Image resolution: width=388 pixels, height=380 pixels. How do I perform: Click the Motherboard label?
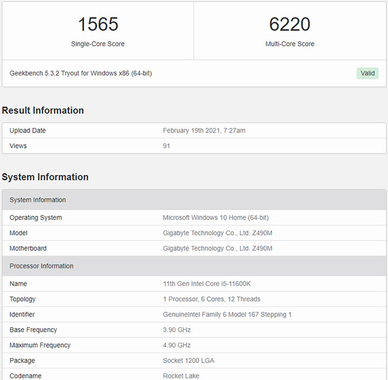pos(28,248)
